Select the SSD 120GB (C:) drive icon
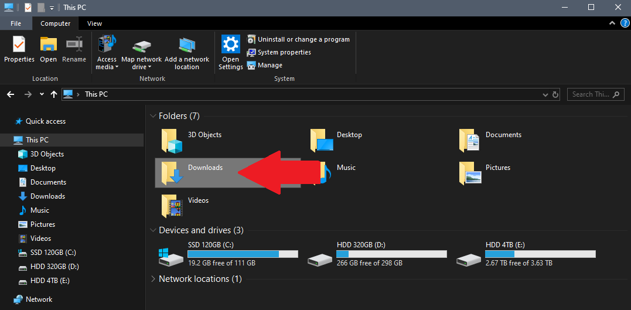The image size is (631, 310). point(170,257)
